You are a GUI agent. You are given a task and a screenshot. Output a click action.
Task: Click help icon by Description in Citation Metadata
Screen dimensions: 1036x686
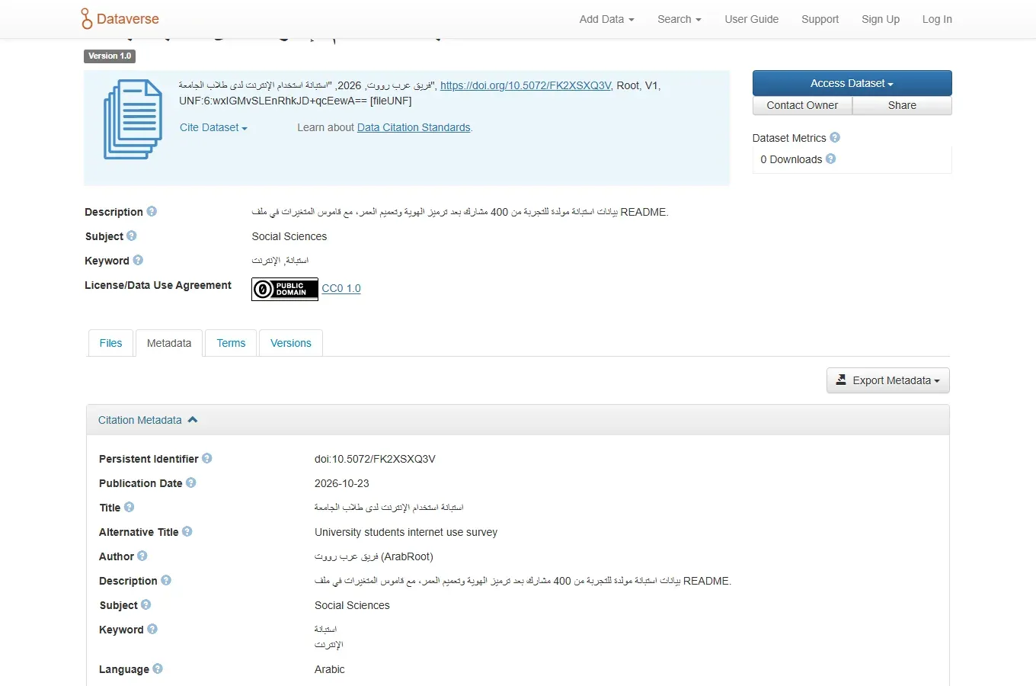tap(166, 580)
